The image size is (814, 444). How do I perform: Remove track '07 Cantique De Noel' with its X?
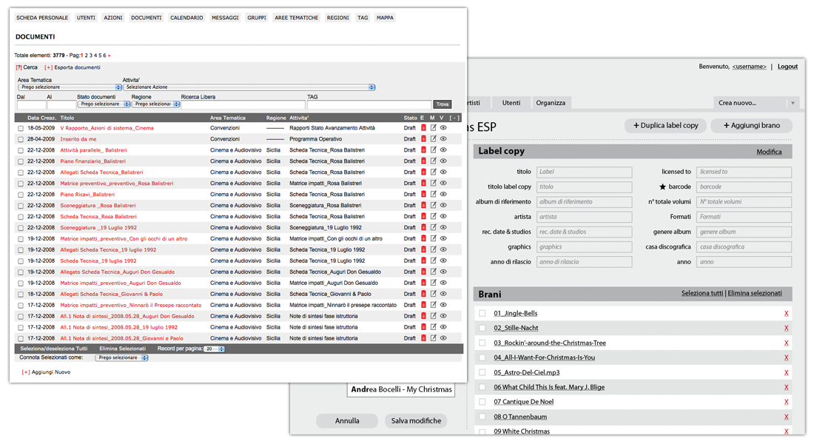[x=786, y=402]
